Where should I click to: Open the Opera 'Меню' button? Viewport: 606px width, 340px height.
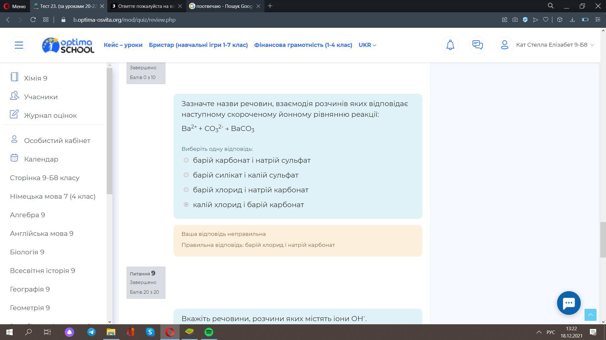click(x=15, y=6)
